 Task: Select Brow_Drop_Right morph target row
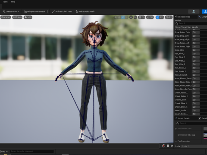click(x=191, y=40)
